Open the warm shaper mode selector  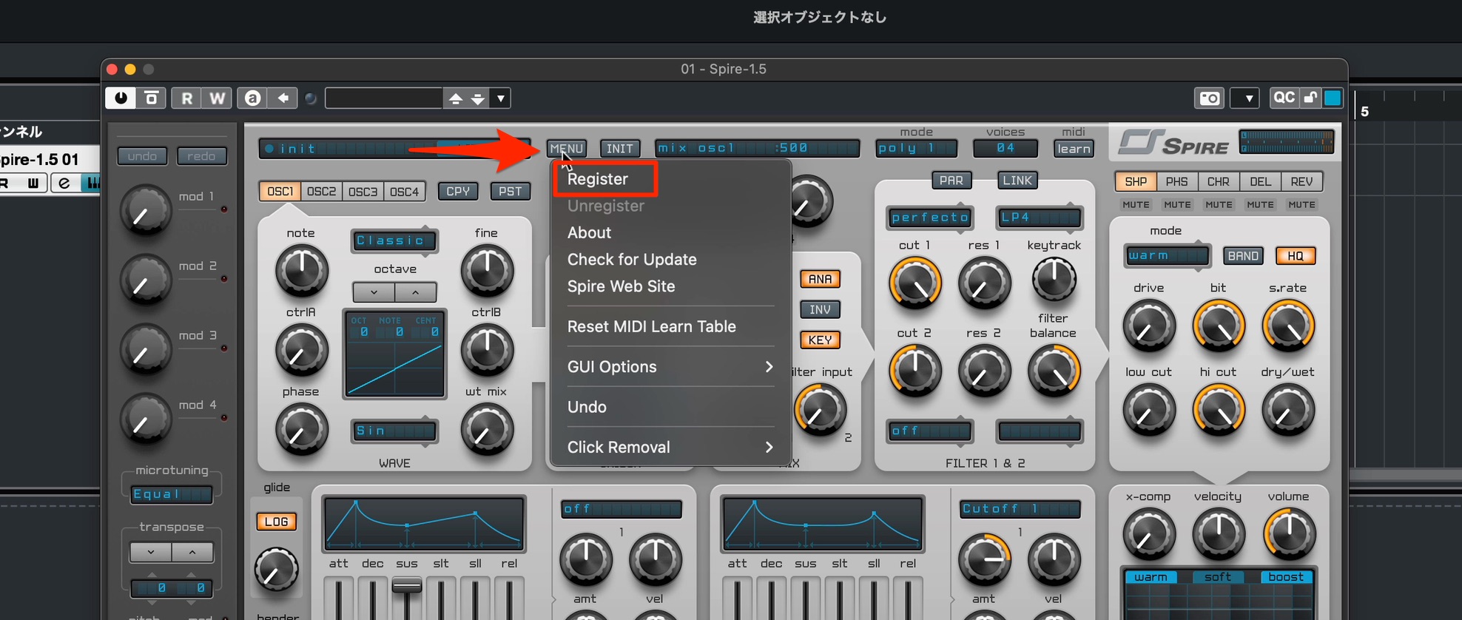click(x=1167, y=256)
